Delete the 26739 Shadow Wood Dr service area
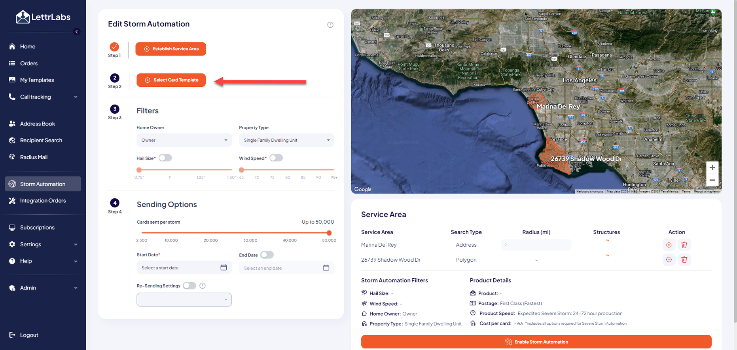737x350 pixels. (684, 260)
